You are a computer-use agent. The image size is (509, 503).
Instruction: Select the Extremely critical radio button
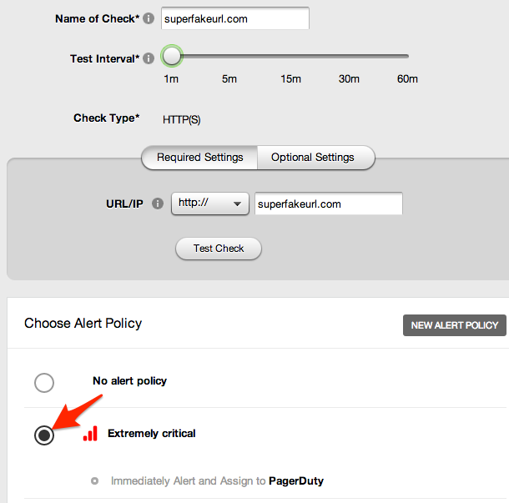click(x=44, y=435)
